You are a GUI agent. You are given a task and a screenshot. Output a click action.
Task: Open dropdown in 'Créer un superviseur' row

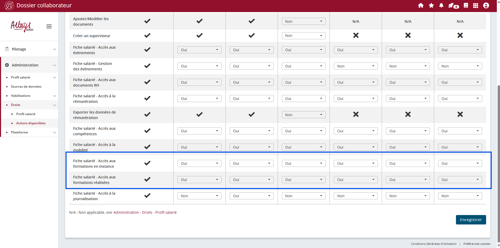(x=303, y=36)
